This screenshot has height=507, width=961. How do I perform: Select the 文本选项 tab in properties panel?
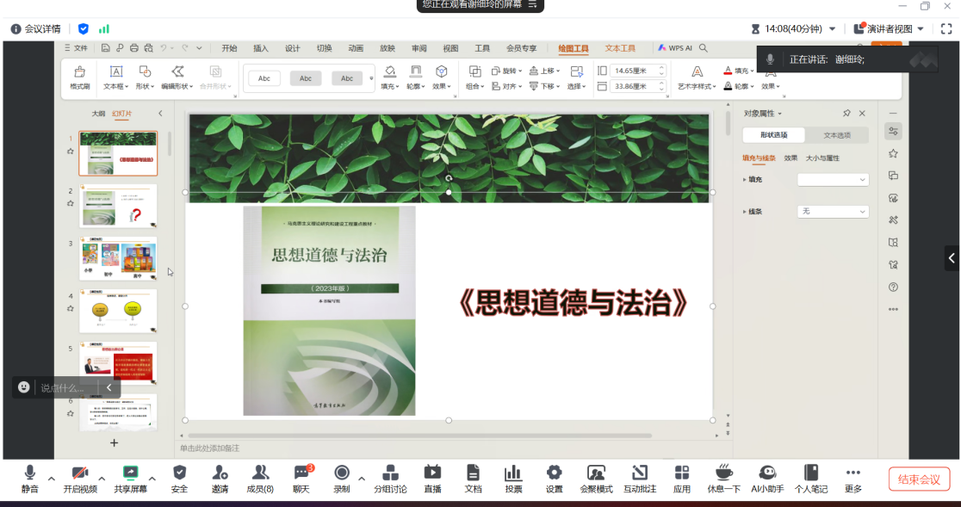click(x=836, y=135)
